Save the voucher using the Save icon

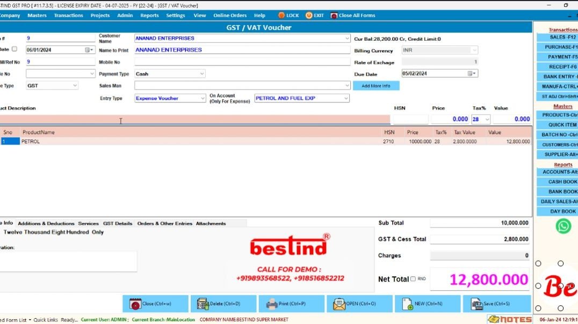[475, 304]
